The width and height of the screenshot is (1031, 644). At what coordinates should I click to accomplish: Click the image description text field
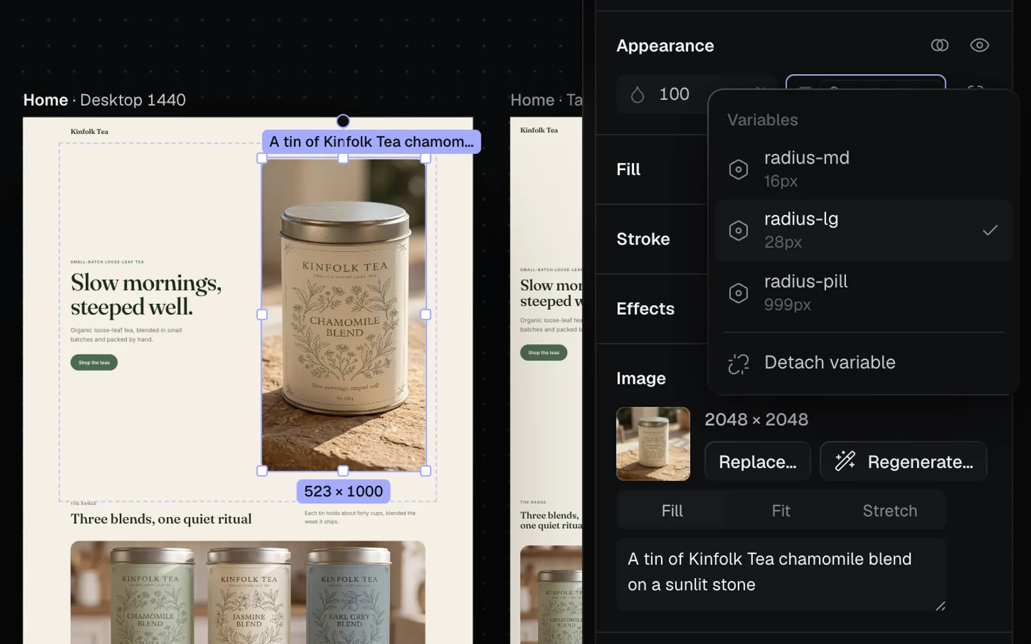(x=781, y=574)
